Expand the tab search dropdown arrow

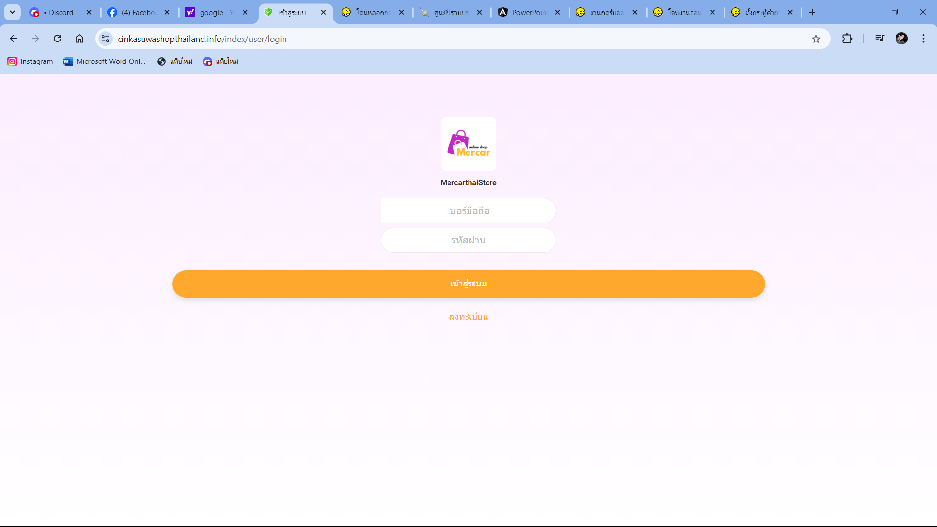(x=13, y=12)
